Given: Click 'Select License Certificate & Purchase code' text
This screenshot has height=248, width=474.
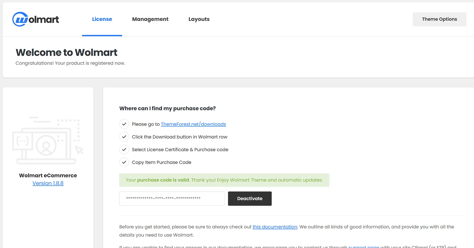Looking at the screenshot, I should tap(180, 150).
